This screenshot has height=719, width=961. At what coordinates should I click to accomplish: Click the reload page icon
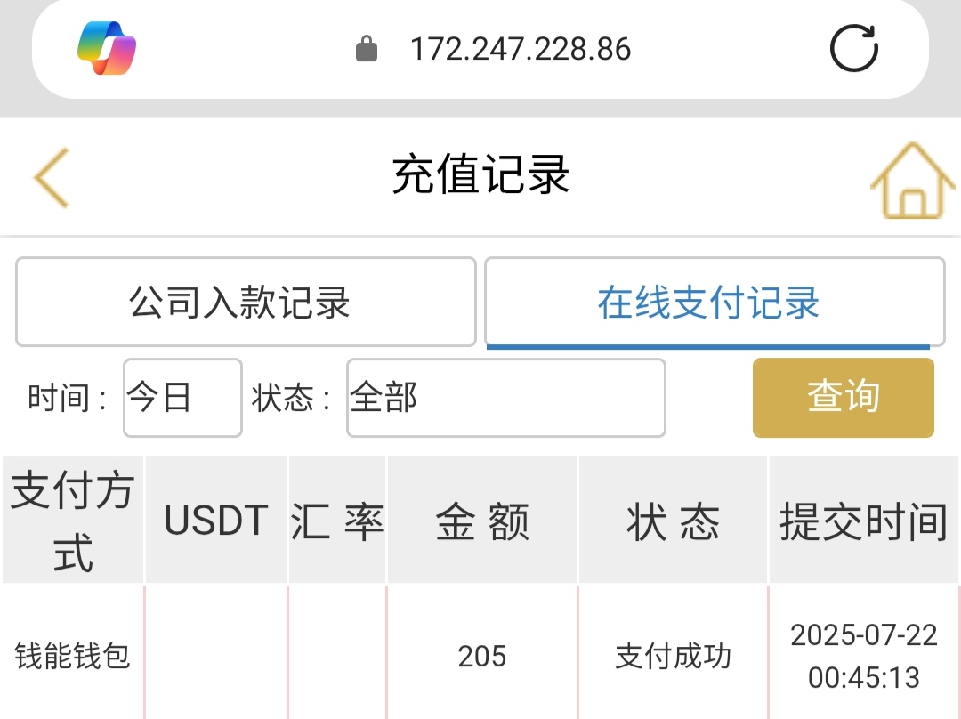(853, 48)
